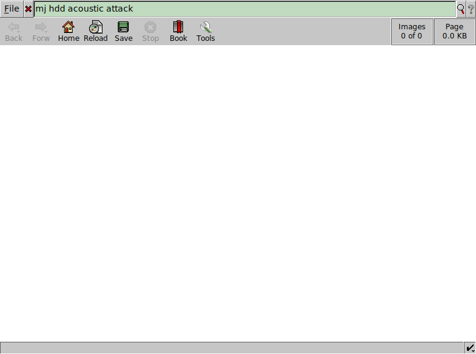Stop page loading

click(x=151, y=31)
